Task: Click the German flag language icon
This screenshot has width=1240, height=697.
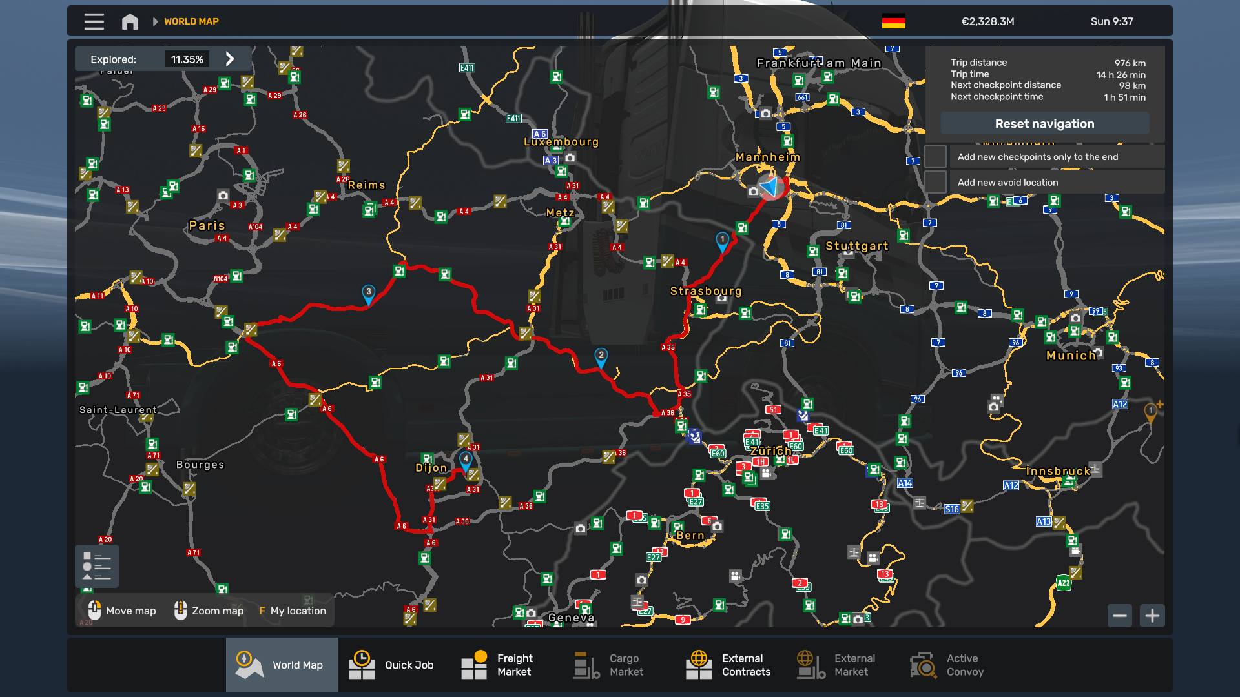Action: pyautogui.click(x=893, y=21)
